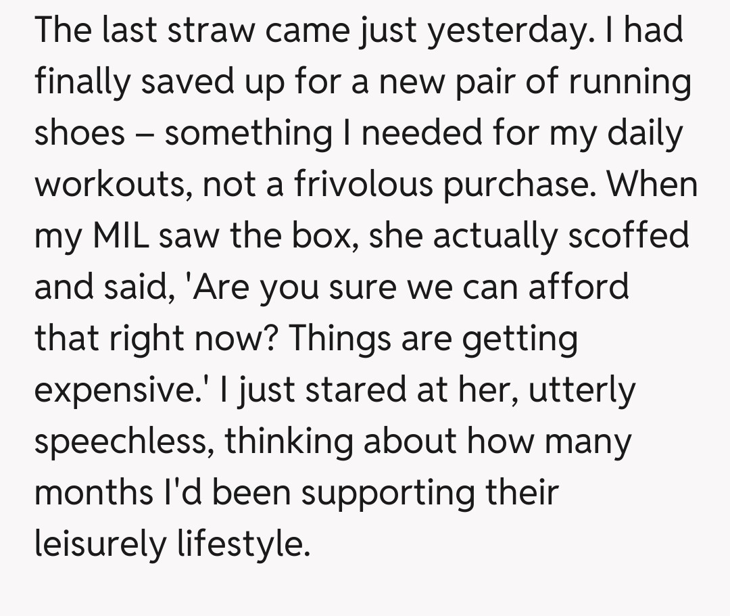Tap the word "Things" in the quote

coord(337,337)
